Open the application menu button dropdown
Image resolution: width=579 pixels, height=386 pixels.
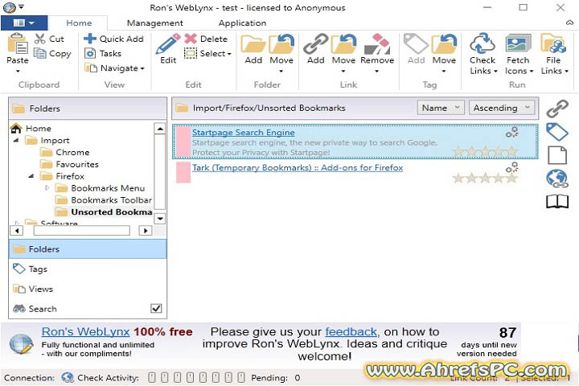click(24, 23)
